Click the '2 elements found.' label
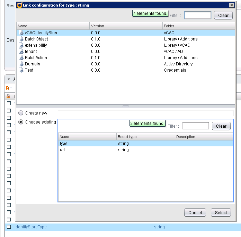This screenshot has height=237, width=241. coord(148,123)
